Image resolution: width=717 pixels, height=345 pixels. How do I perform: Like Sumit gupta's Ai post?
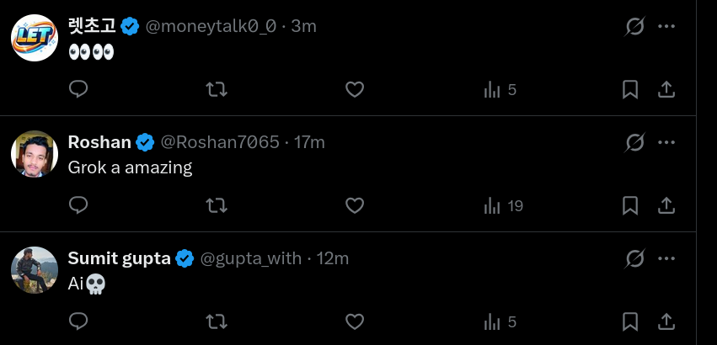355,321
